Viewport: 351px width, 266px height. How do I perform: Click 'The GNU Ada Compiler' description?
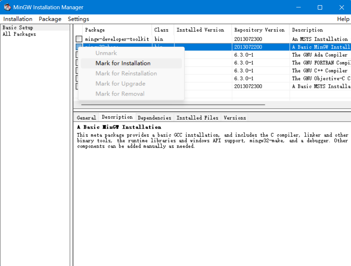pyautogui.click(x=320, y=55)
